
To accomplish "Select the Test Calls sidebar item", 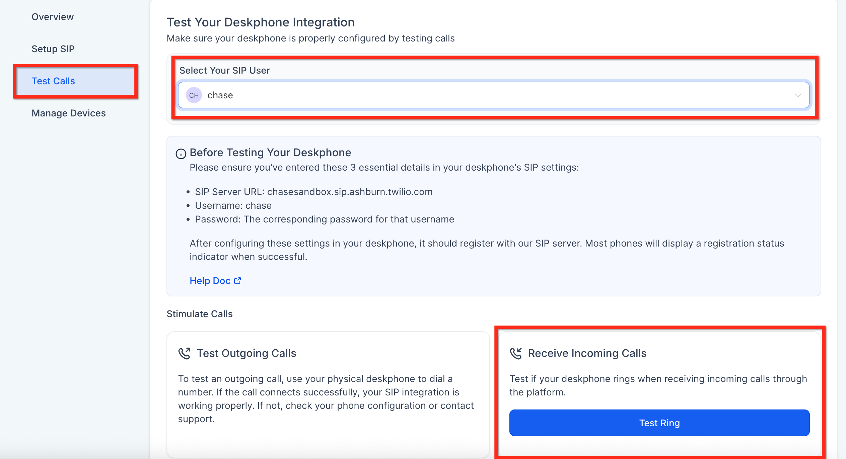I will click(x=53, y=81).
